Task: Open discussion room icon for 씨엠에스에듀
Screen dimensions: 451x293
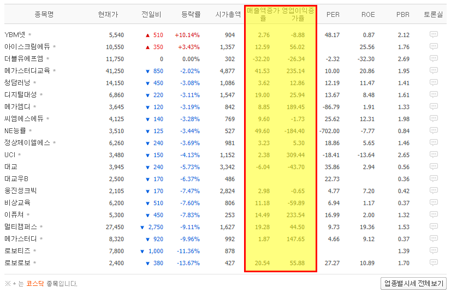Action: pos(434,118)
